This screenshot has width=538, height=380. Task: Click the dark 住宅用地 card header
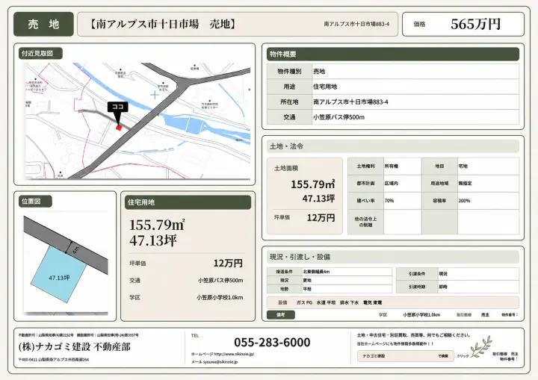188,202
